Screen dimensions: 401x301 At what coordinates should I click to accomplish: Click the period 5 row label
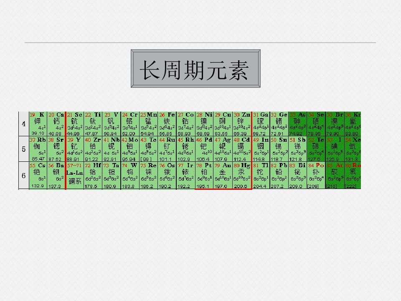pos(24,149)
